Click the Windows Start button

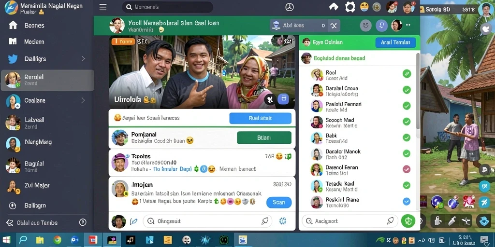[x=6, y=240]
